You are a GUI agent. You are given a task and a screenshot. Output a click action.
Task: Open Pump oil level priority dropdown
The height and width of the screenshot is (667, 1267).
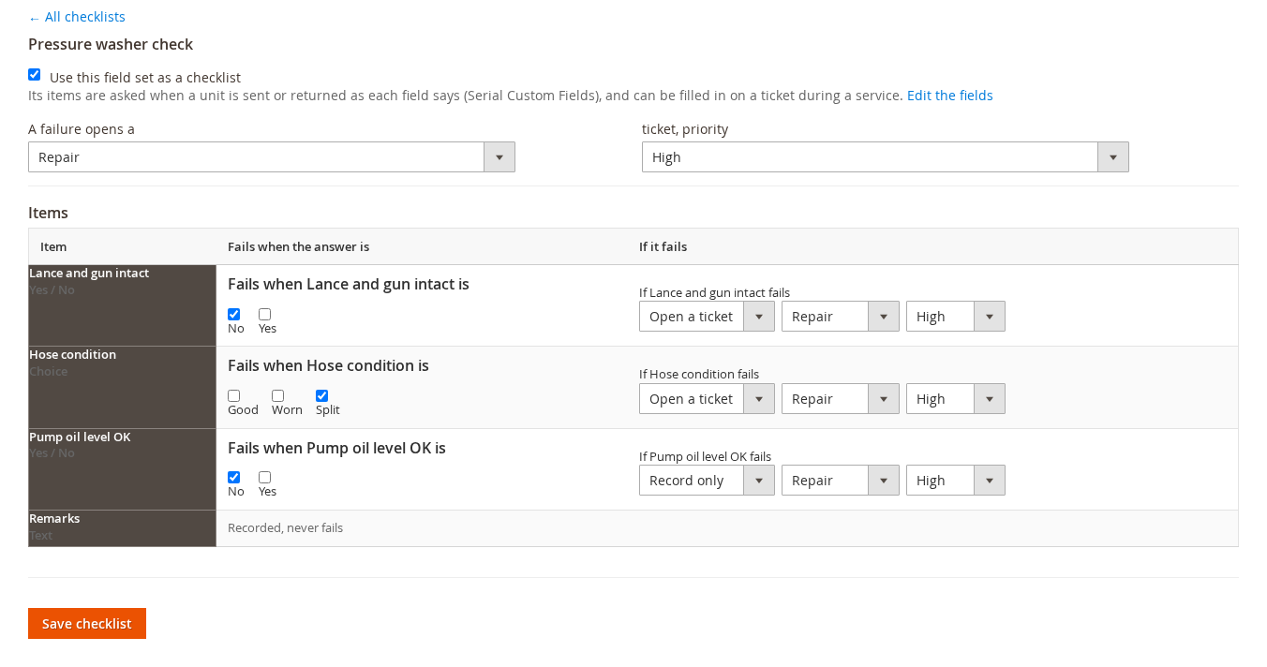coord(956,481)
